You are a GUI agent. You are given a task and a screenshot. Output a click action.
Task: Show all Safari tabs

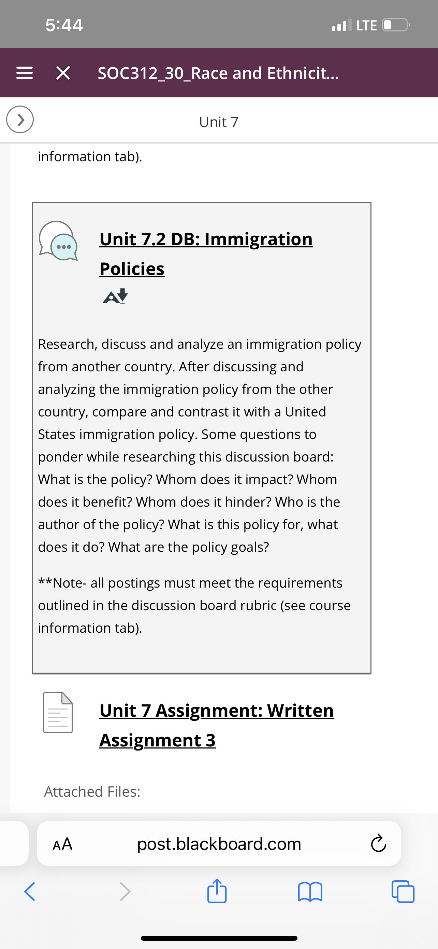coord(403,892)
